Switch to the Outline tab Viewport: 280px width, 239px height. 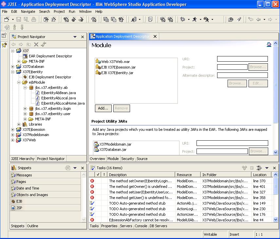pyautogui.click(x=32, y=226)
